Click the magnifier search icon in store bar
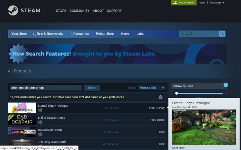 (x=222, y=34)
